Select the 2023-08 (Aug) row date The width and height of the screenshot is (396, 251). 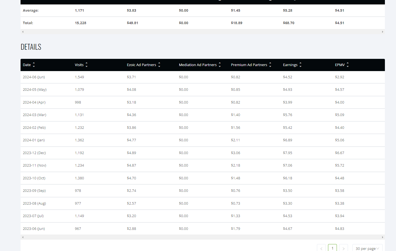34,204
